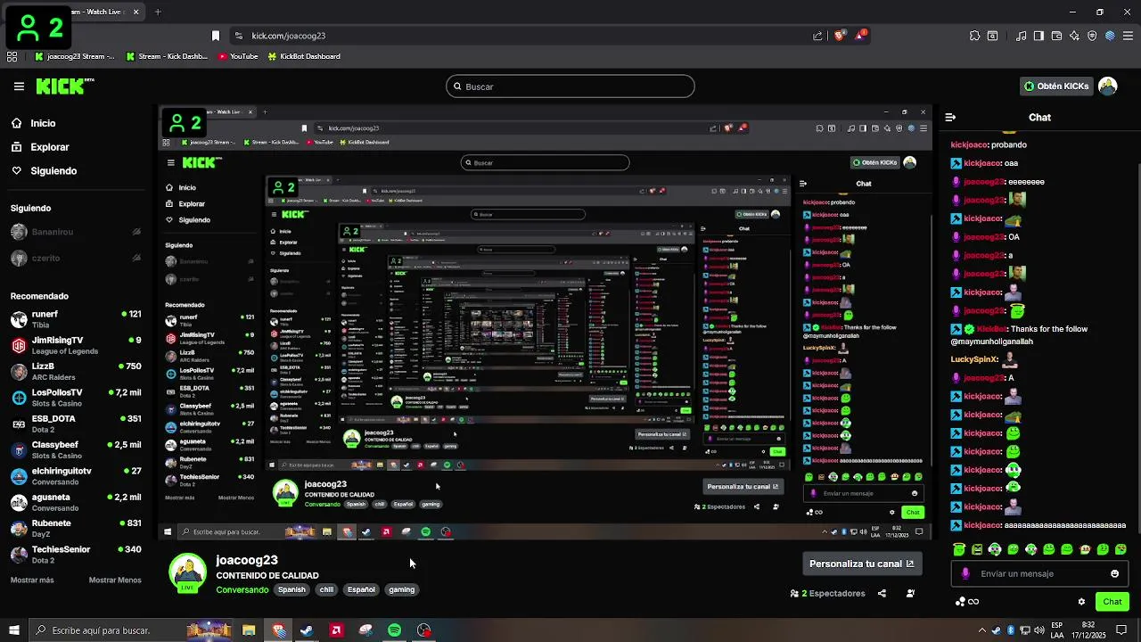Open Leo AI sparkle icon
The image size is (1141, 642).
click(x=1074, y=36)
